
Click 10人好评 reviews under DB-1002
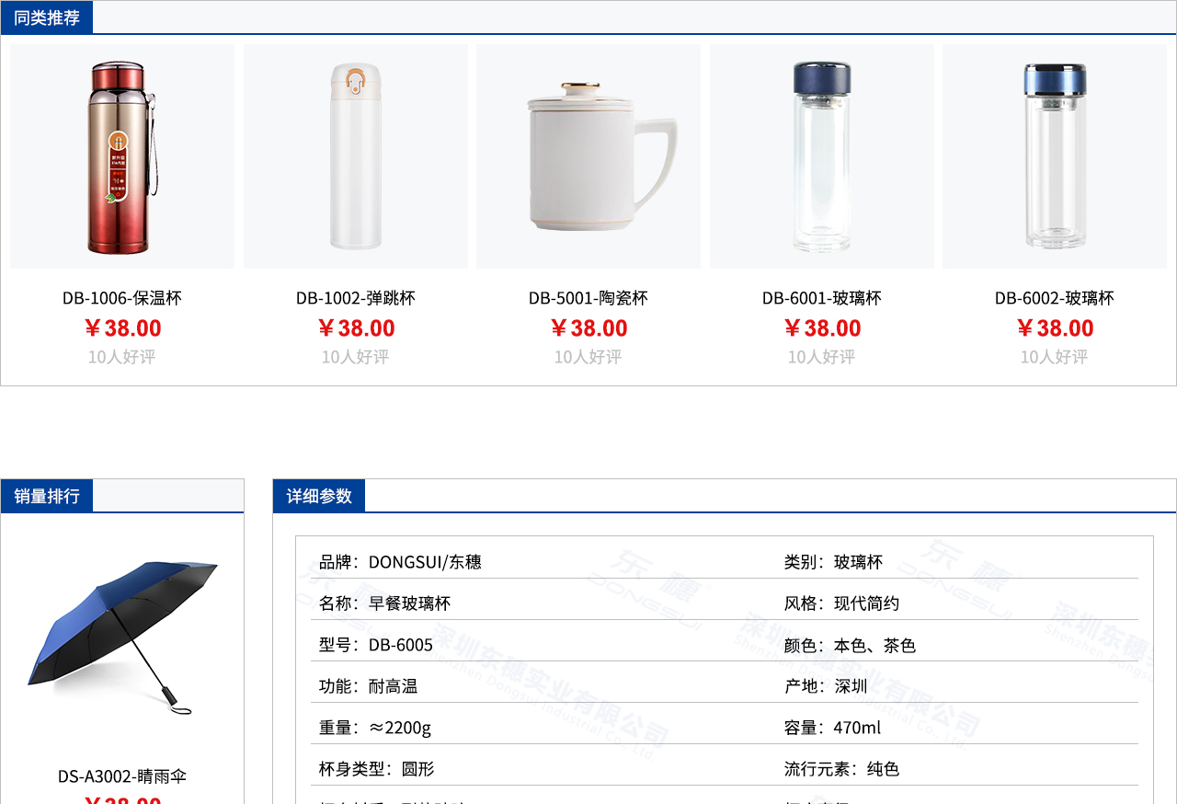356,357
